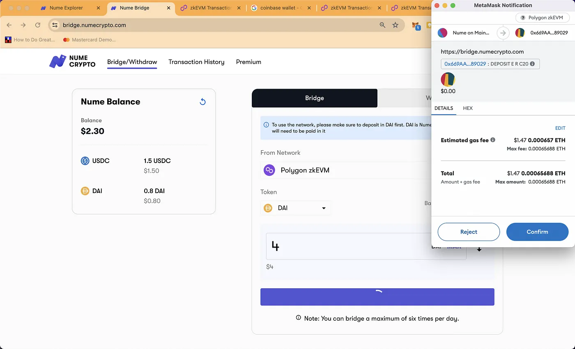Open the Transaction History page

tap(196, 62)
